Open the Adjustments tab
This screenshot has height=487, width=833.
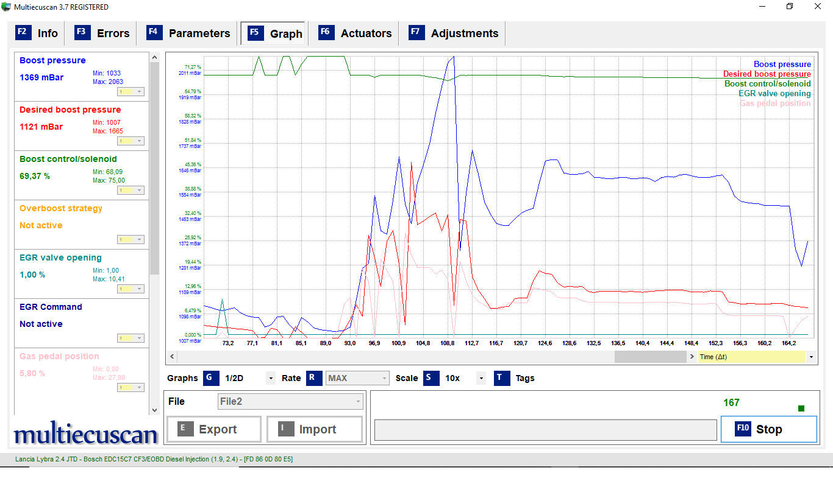(455, 33)
